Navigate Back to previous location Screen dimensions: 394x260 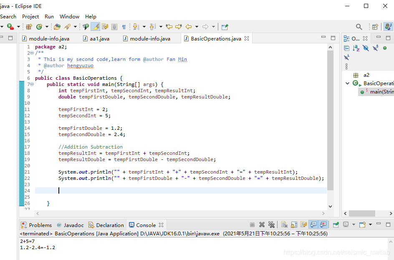point(189,27)
